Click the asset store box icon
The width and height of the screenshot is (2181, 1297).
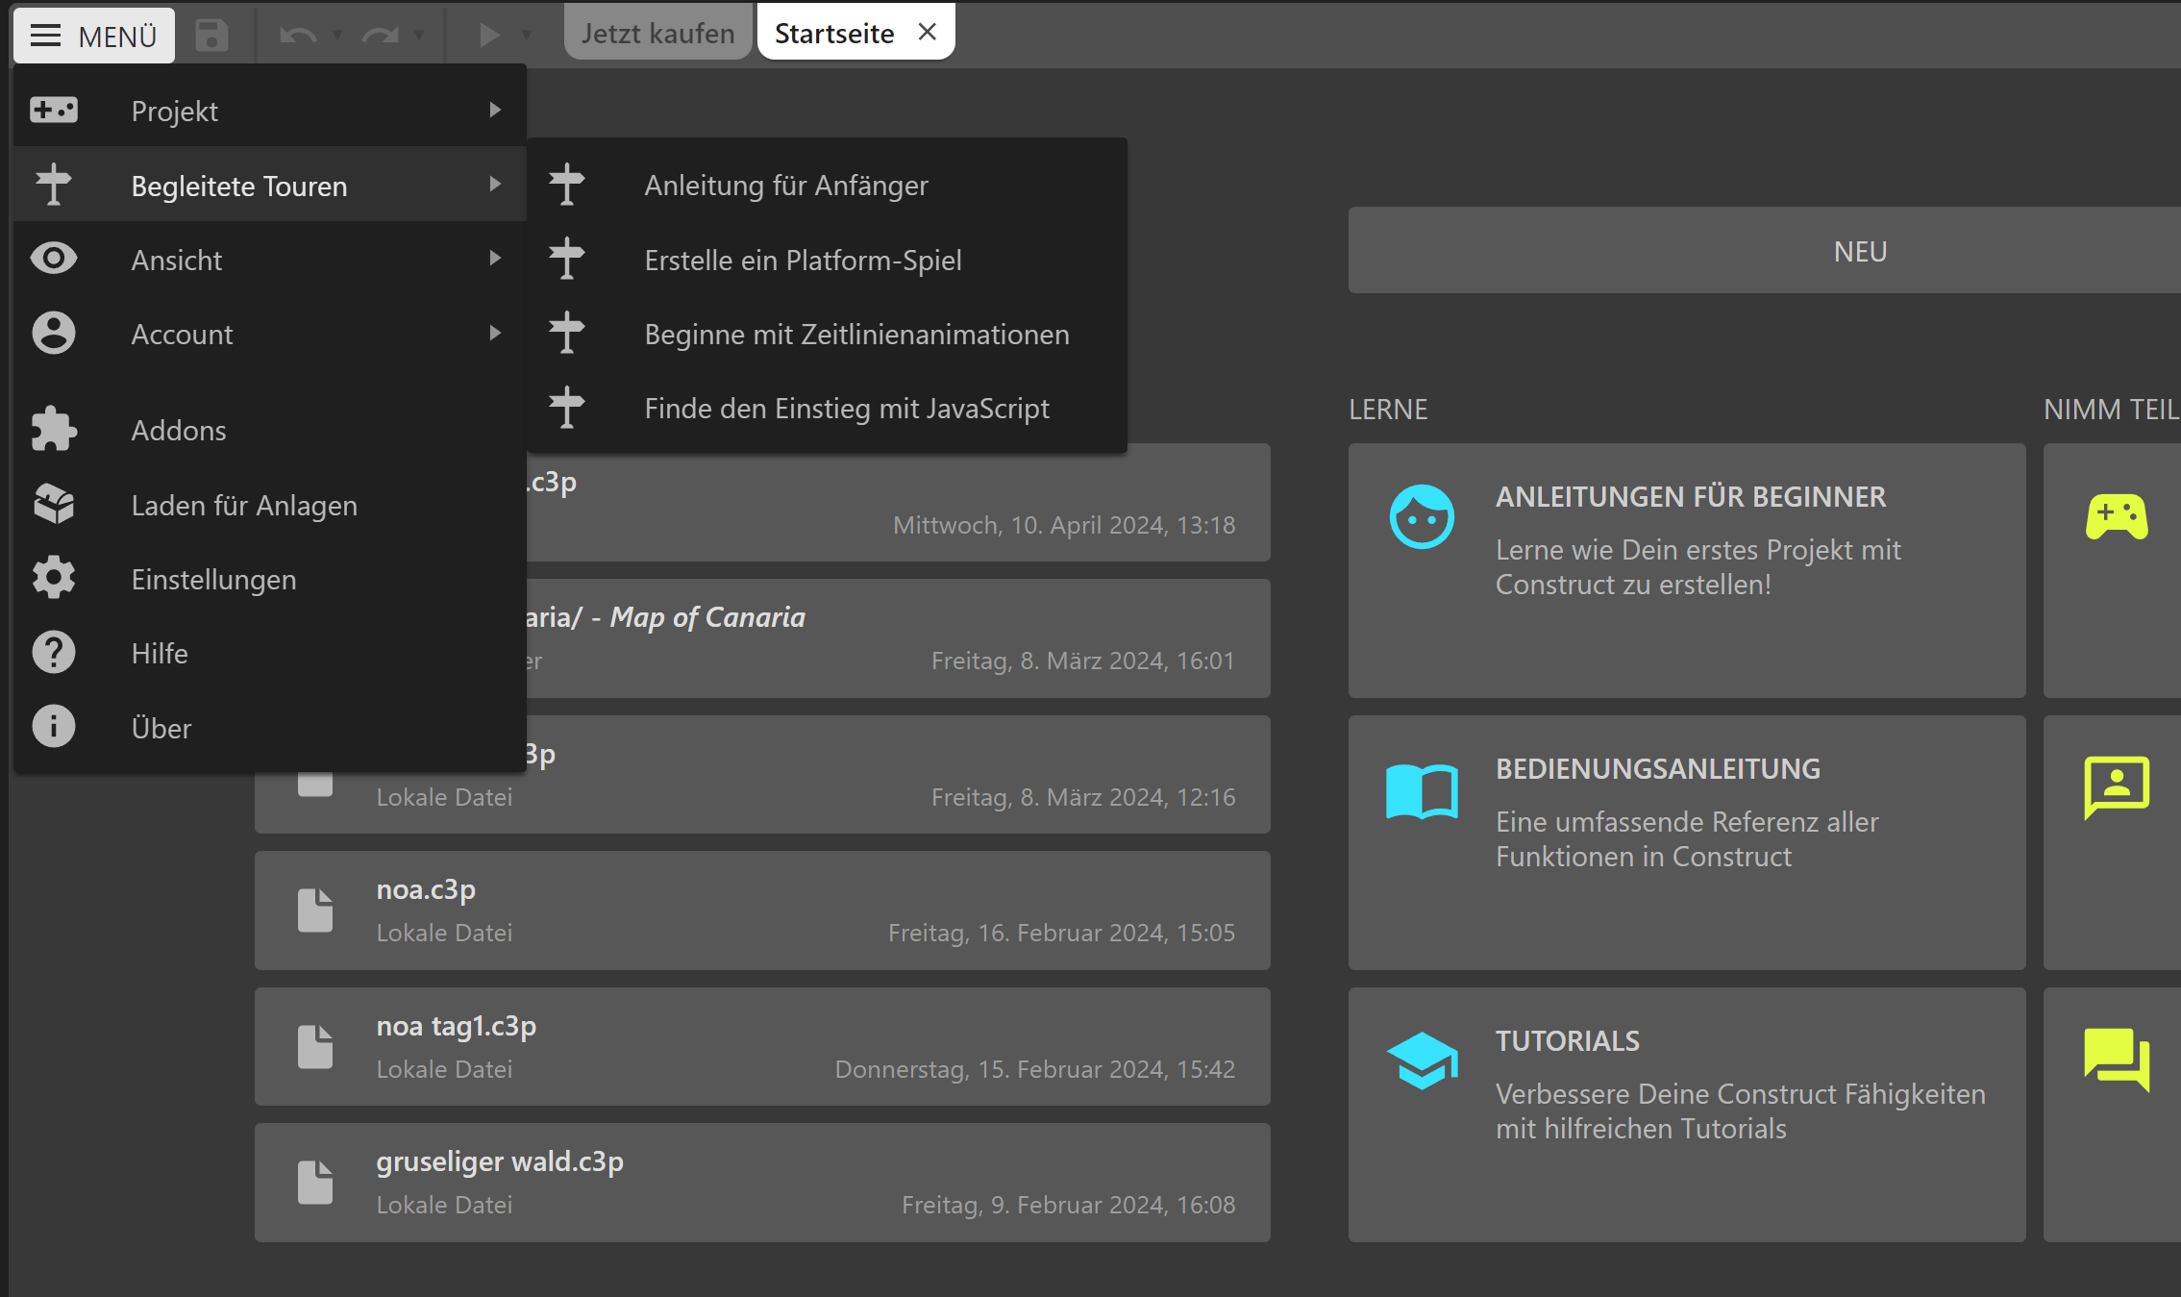[x=54, y=504]
